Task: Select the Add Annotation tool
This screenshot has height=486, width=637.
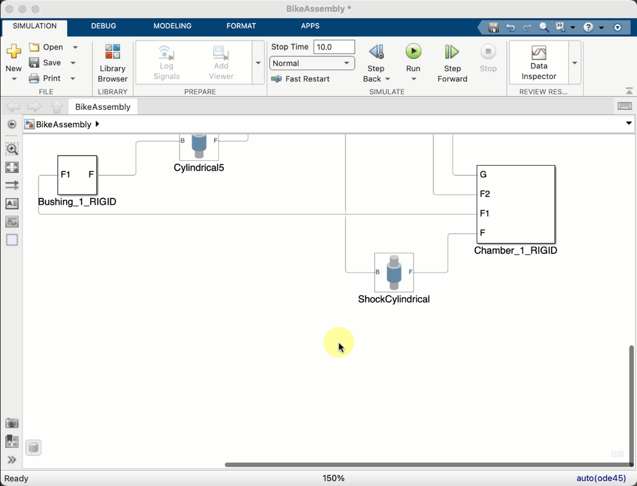Action: [12, 203]
